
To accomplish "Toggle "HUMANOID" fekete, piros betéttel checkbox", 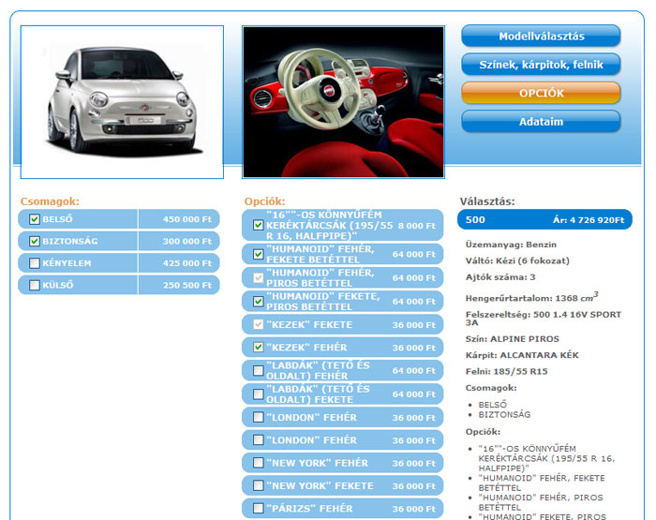I will (258, 301).
